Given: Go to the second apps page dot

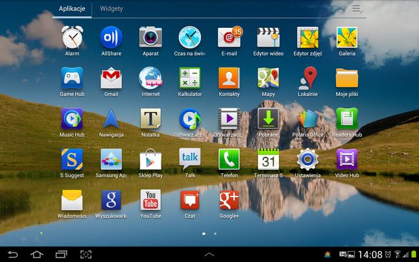Looking at the screenshot, I should coord(215,233).
